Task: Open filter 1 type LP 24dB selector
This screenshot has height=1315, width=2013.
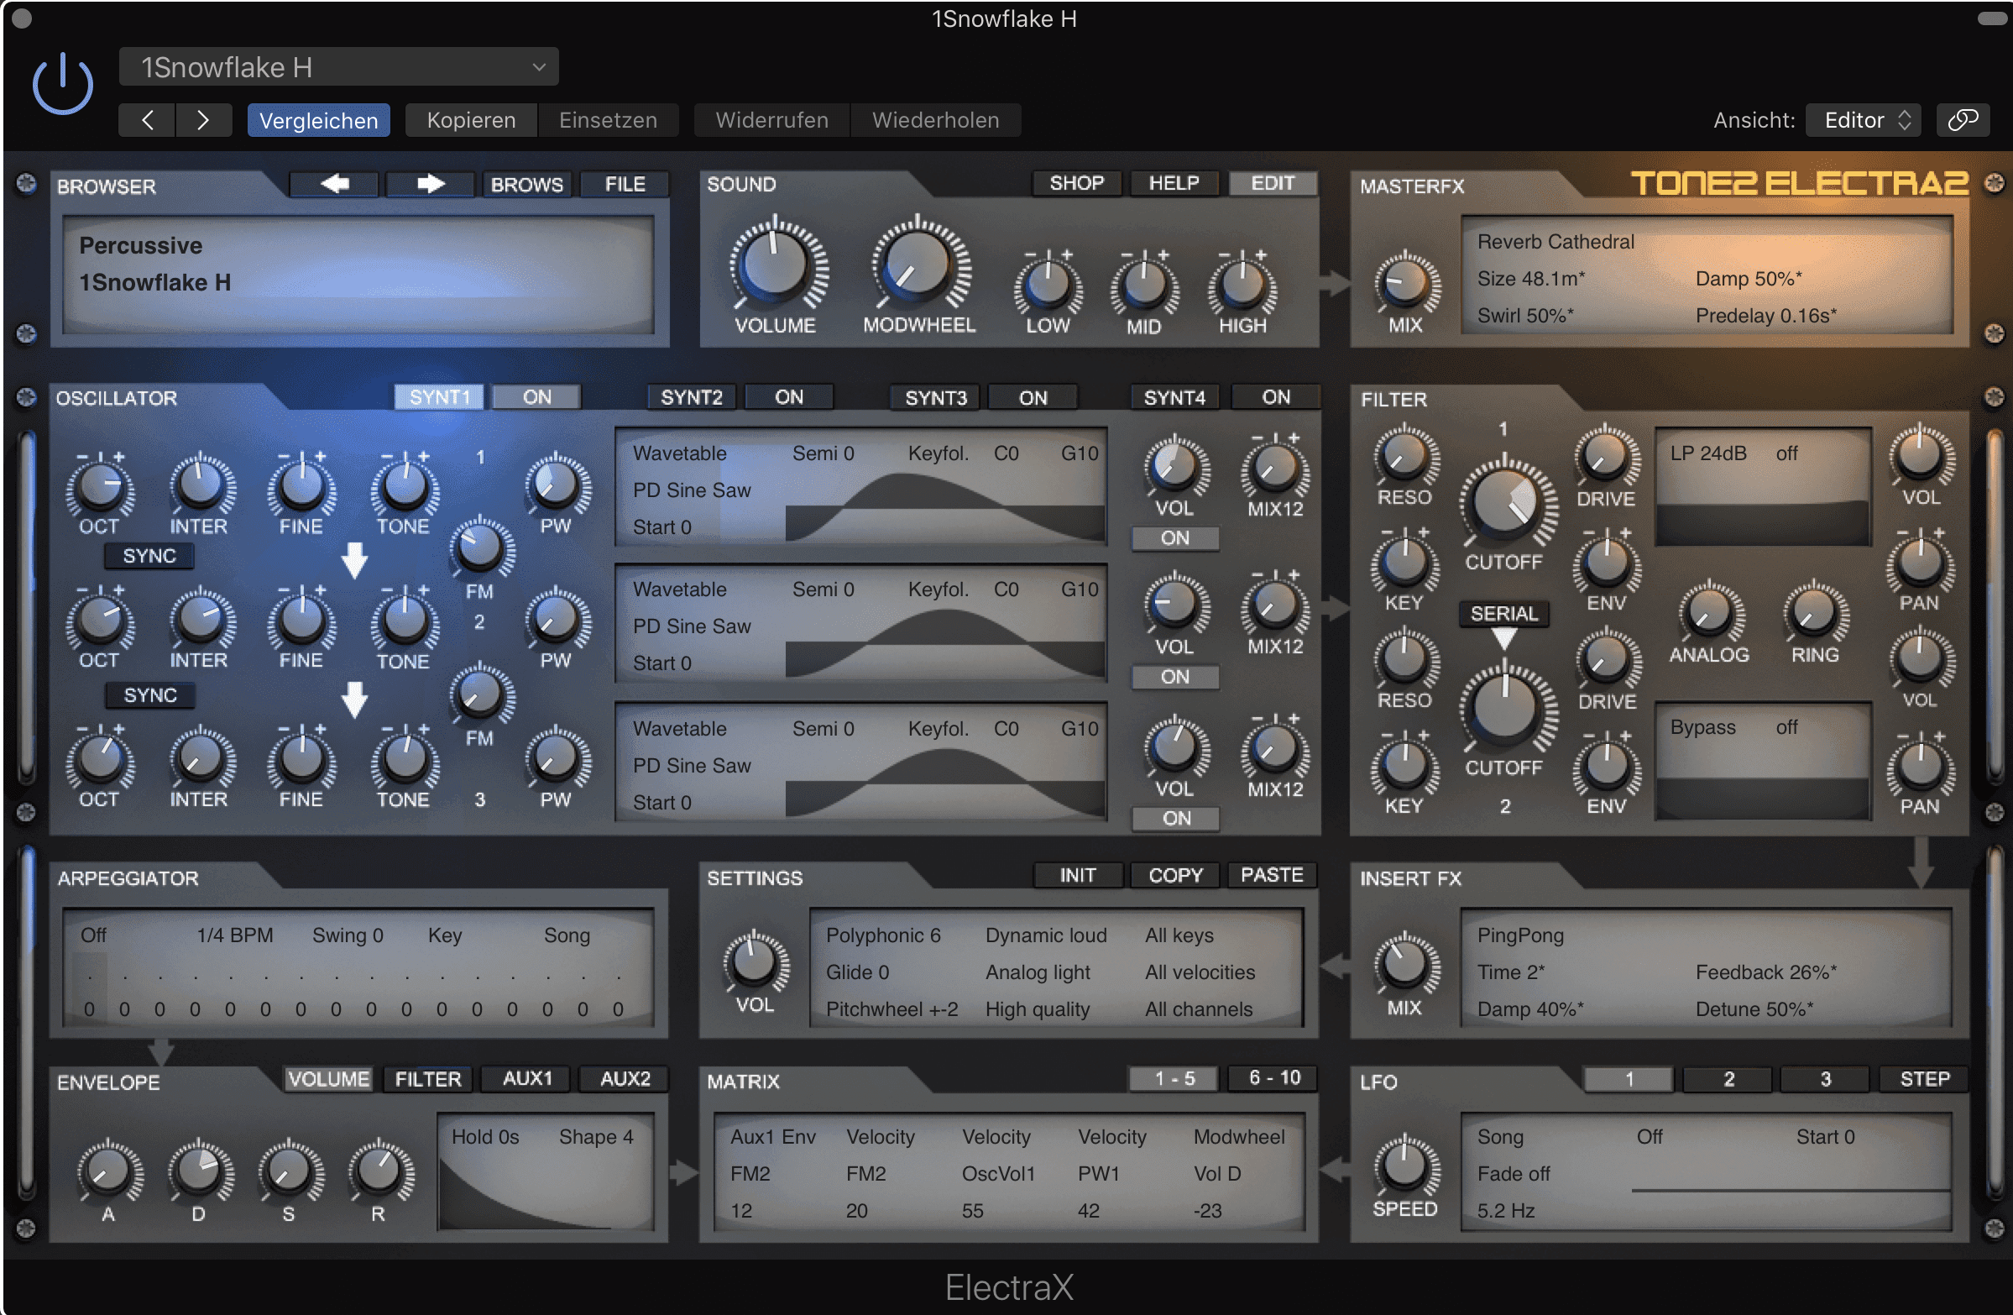Action: click(1708, 453)
